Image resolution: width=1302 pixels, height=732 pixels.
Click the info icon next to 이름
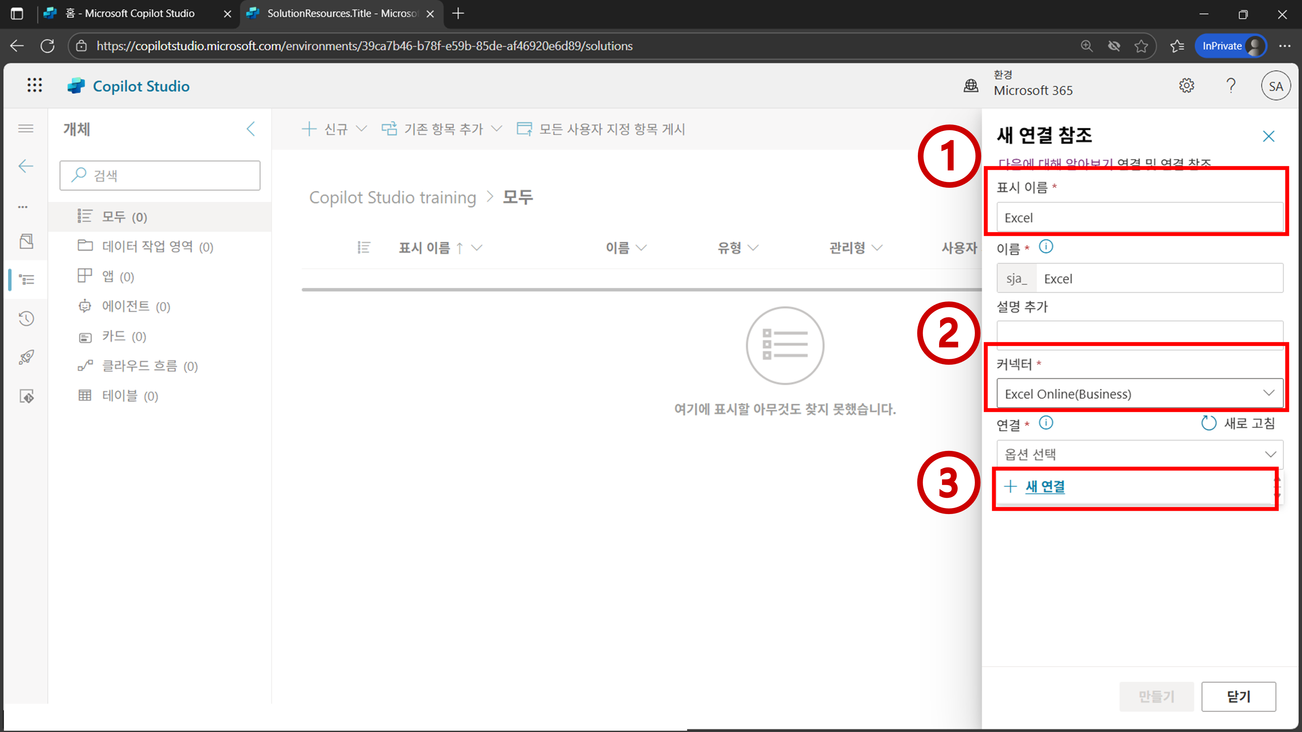coord(1046,247)
